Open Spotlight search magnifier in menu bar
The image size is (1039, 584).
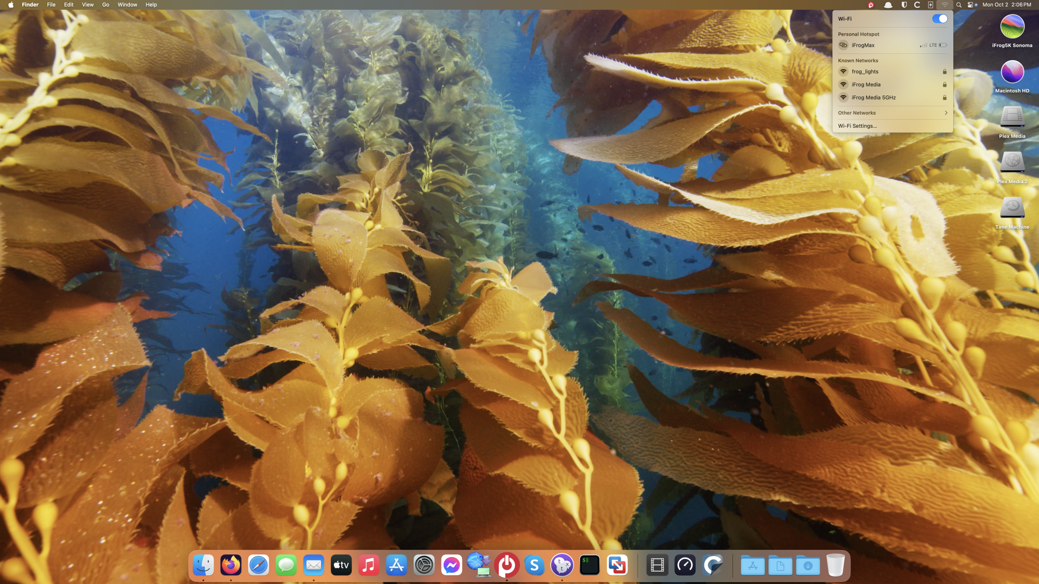click(x=959, y=5)
